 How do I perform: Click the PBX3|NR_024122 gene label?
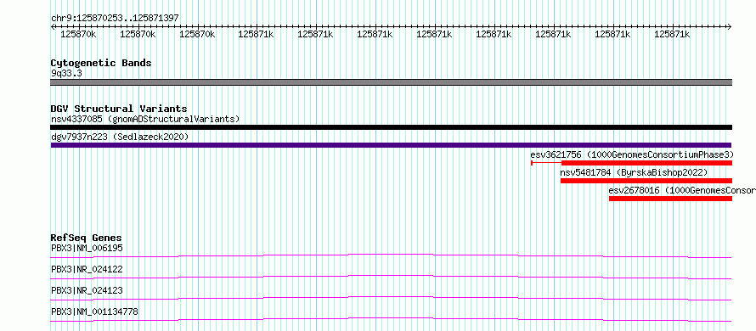point(87,269)
